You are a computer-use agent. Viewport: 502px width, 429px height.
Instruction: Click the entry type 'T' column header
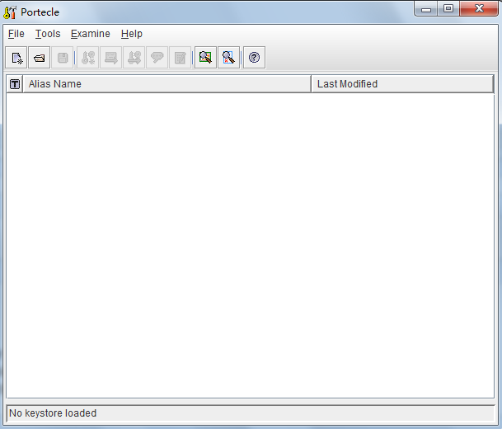[x=15, y=84]
